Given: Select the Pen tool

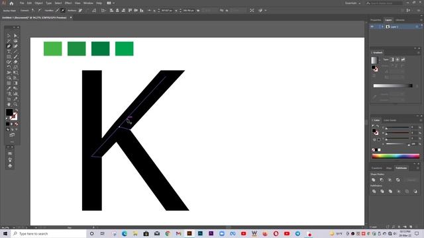Looking at the screenshot, I should pos(9,46).
